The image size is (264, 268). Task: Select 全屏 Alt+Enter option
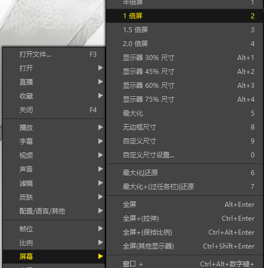pos(185,205)
